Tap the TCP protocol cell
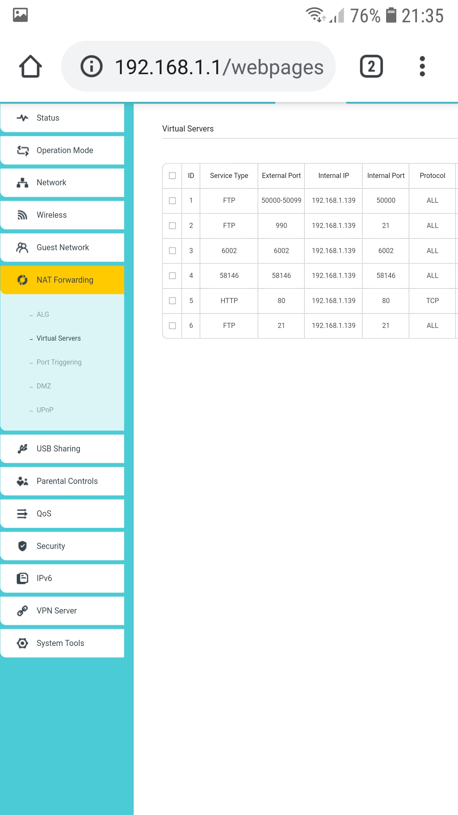This screenshot has width=458, height=815. (432, 301)
